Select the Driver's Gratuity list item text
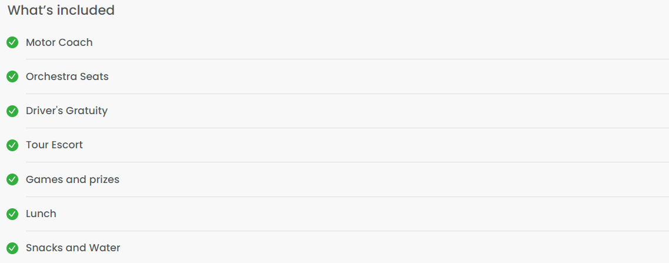 (x=67, y=111)
